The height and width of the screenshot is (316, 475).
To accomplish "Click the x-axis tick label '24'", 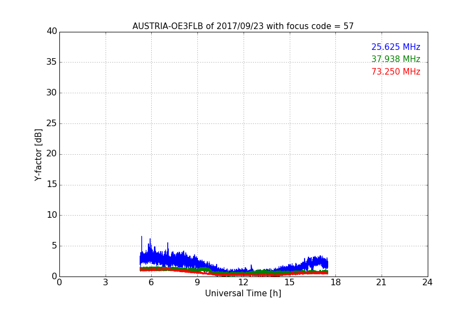I will click(x=427, y=283).
